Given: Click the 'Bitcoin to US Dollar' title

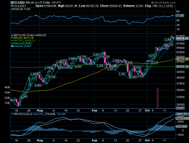Looking at the screenshot, I should click(38, 2).
